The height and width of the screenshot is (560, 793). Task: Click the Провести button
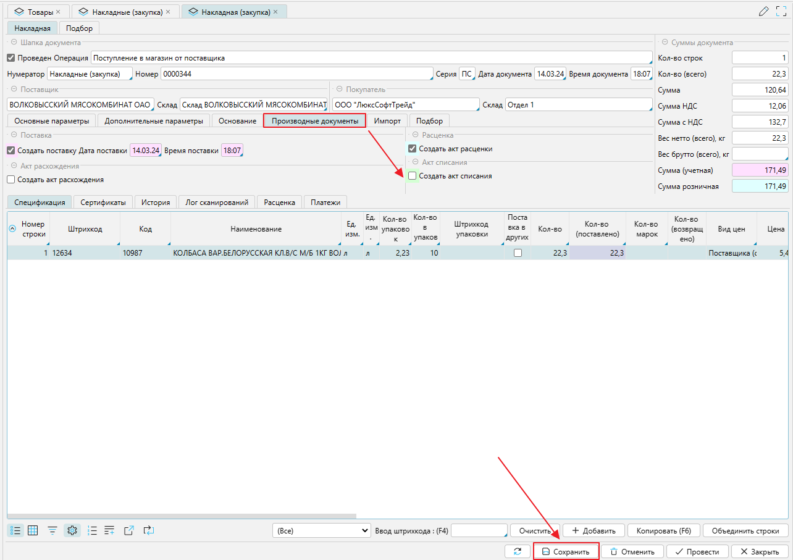pos(697,551)
